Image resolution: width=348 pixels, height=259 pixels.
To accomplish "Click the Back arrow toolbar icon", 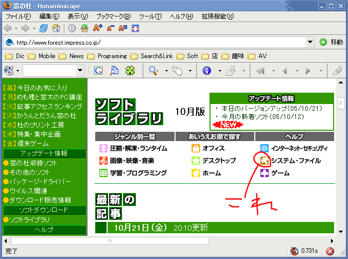I will tap(8, 28).
